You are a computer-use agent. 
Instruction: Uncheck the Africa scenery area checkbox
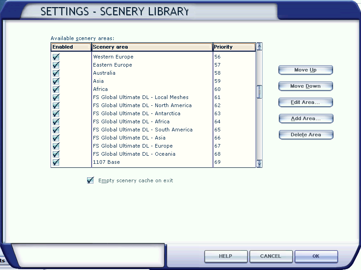[56, 90]
